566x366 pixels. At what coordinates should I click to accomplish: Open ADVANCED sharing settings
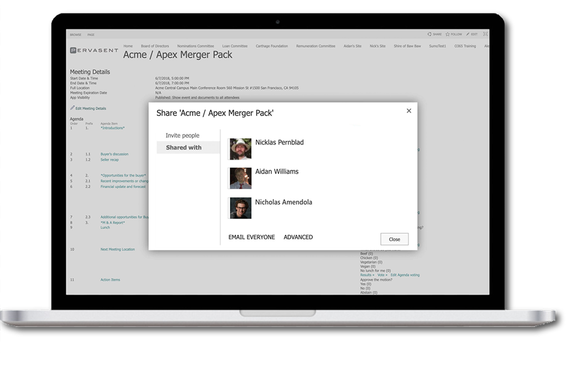298,237
